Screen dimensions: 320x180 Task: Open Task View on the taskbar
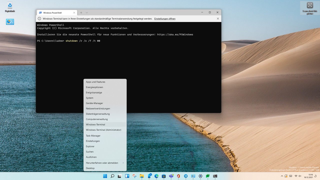point(120,176)
